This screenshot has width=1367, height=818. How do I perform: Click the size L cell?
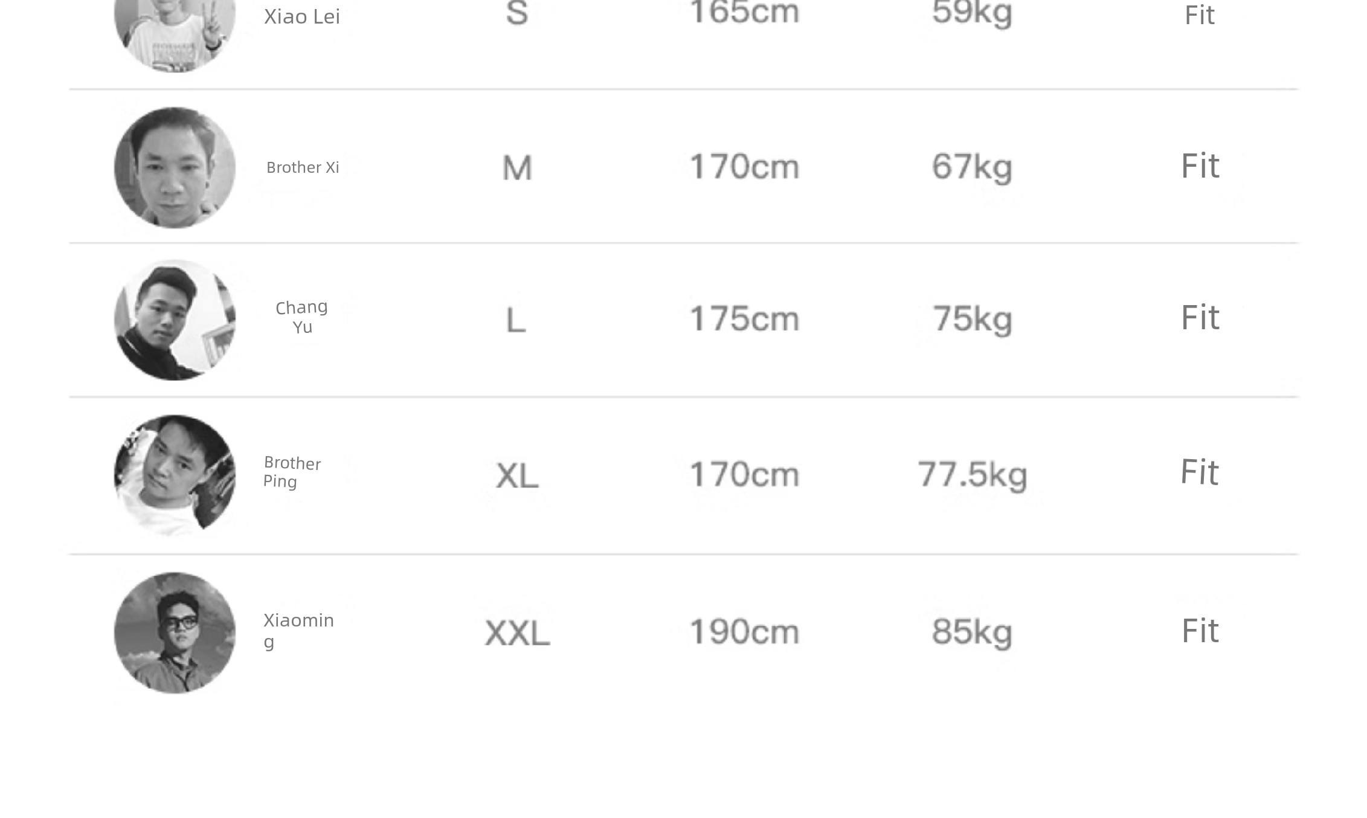516,320
